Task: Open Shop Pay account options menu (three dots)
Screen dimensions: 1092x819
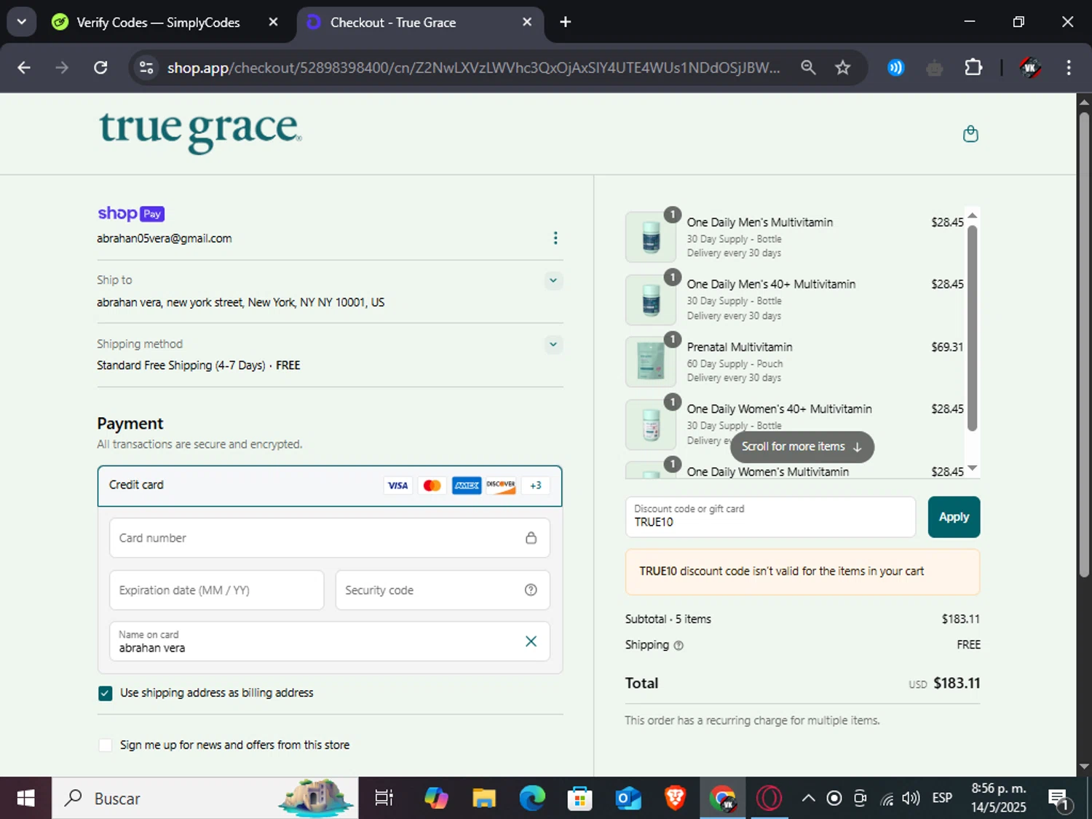Action: coord(555,238)
